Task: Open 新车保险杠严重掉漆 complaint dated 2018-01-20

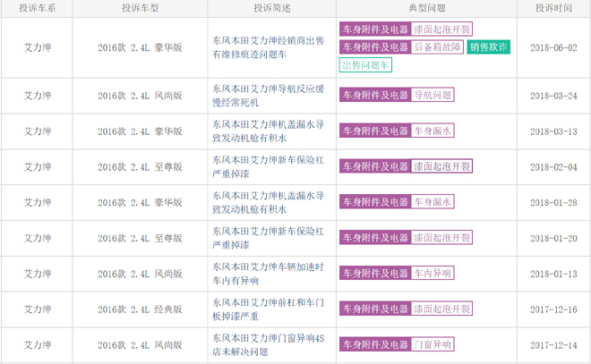Action: click(x=268, y=238)
